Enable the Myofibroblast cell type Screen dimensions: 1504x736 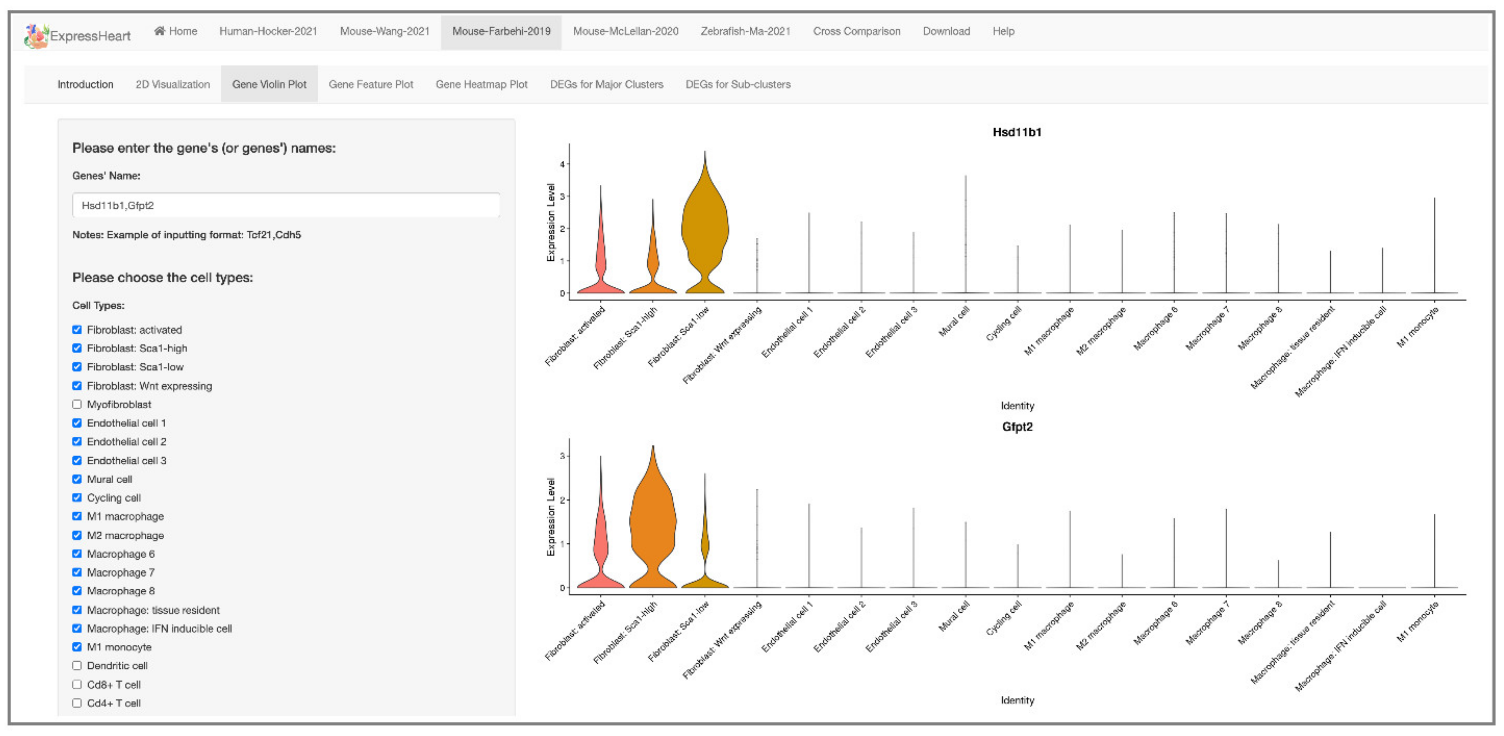(77, 405)
